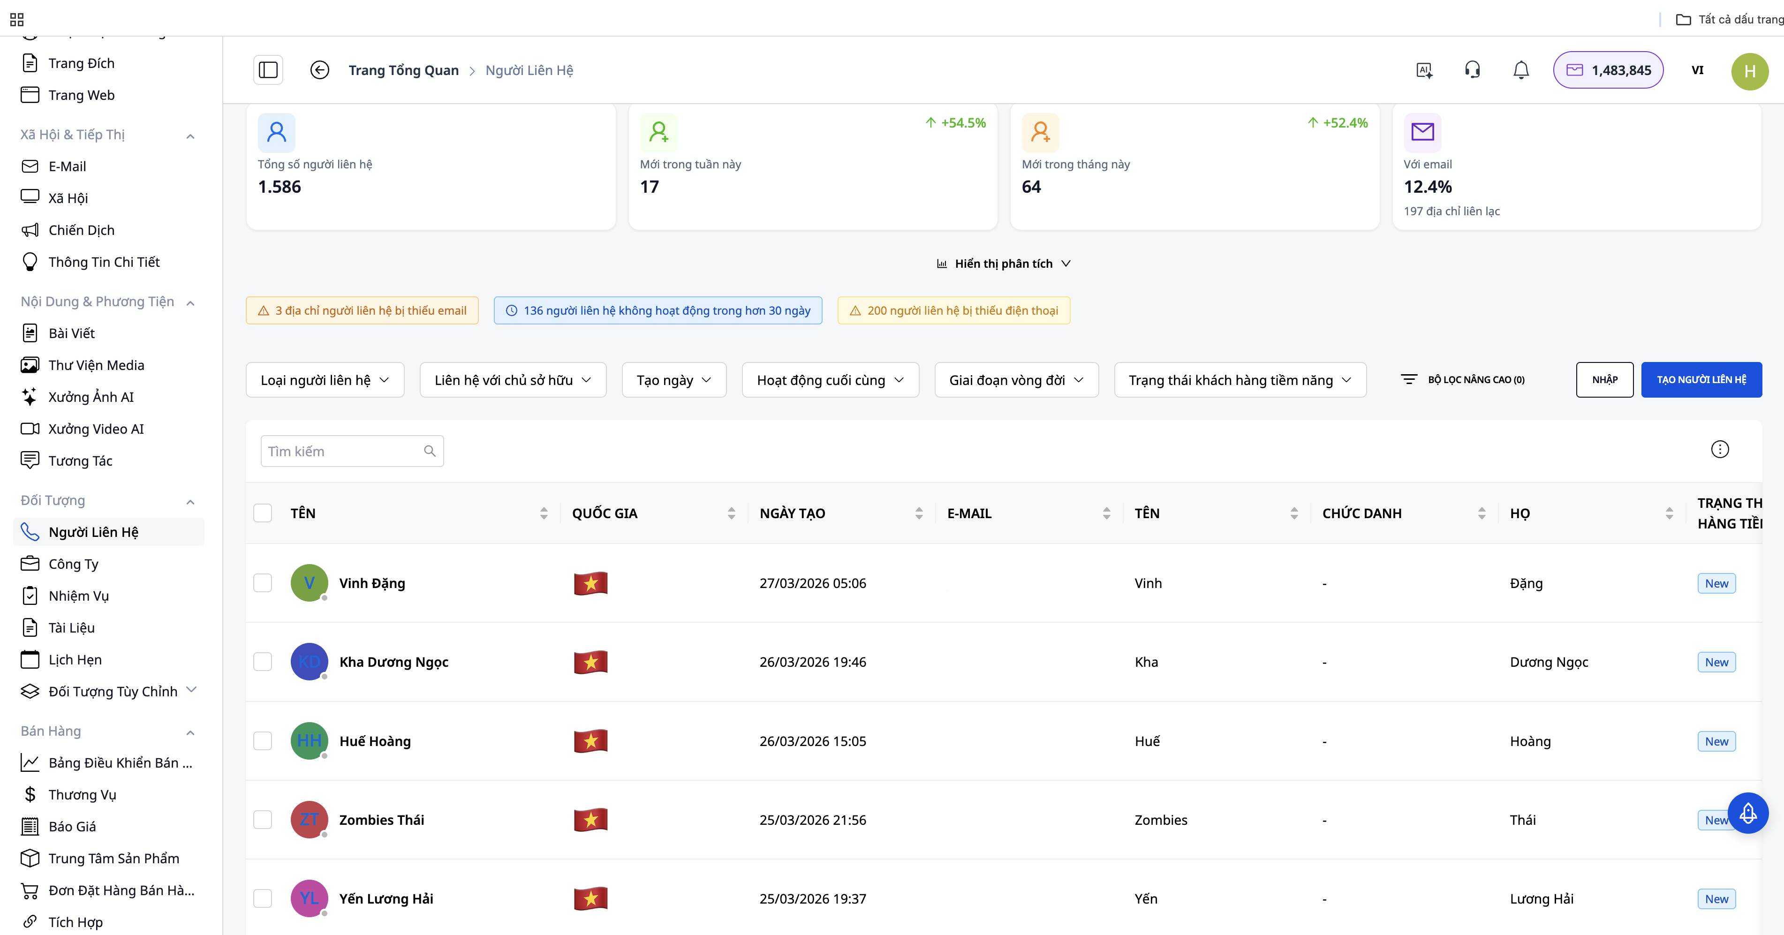Go to Chiến Dịch menu item
Viewport: 1784px width, 935px height.
pos(81,230)
